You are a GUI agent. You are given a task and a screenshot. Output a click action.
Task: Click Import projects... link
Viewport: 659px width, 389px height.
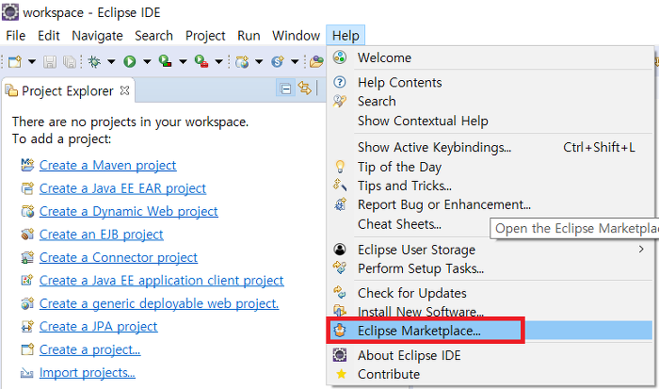[x=88, y=373]
